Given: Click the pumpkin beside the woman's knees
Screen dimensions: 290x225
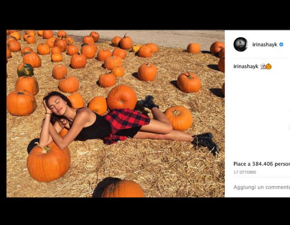Looking at the screenshot, I should [x=178, y=117].
